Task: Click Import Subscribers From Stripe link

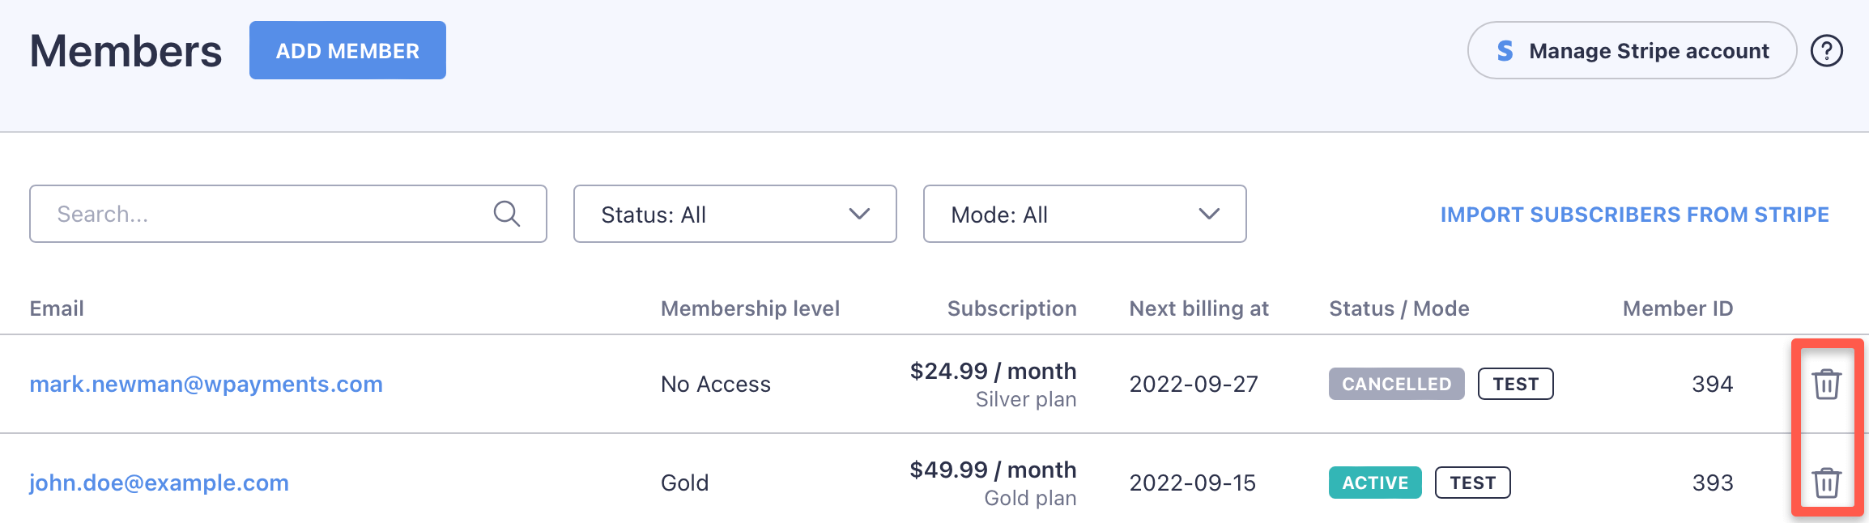Action: [1634, 215]
